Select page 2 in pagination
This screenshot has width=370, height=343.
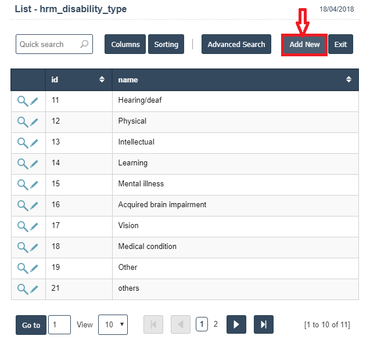tap(215, 324)
